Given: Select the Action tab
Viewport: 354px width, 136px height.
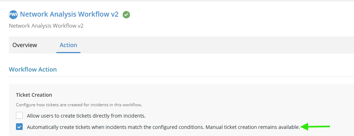Looking at the screenshot, I should pyautogui.click(x=68, y=45).
